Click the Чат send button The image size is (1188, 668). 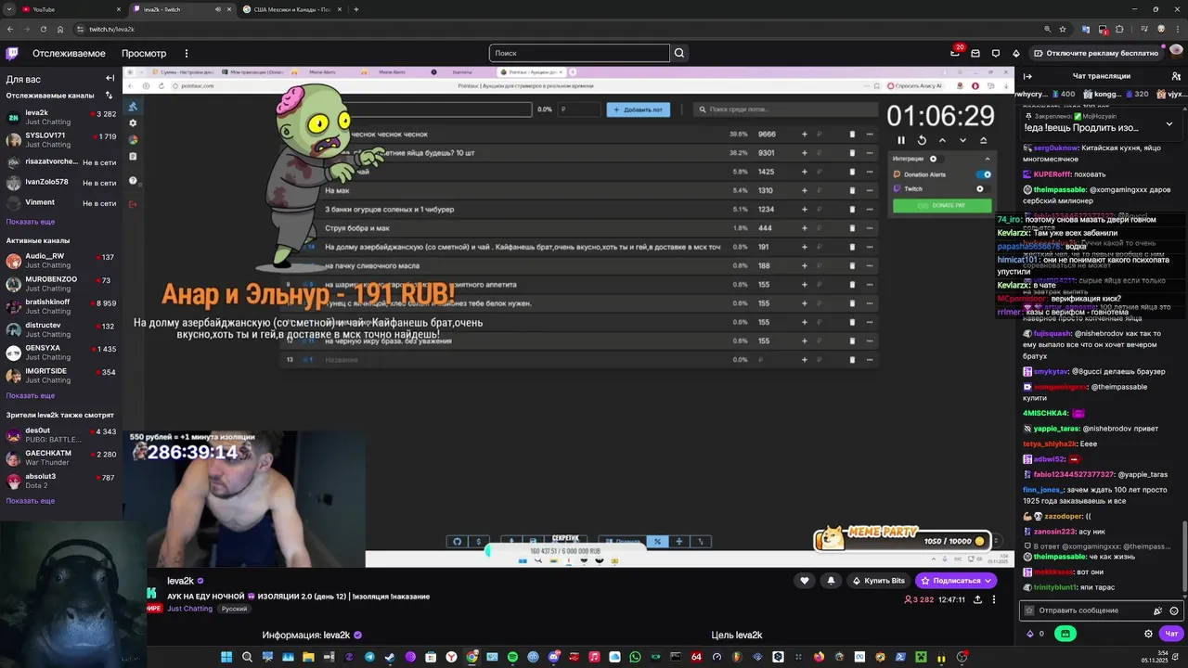pyautogui.click(x=1171, y=634)
